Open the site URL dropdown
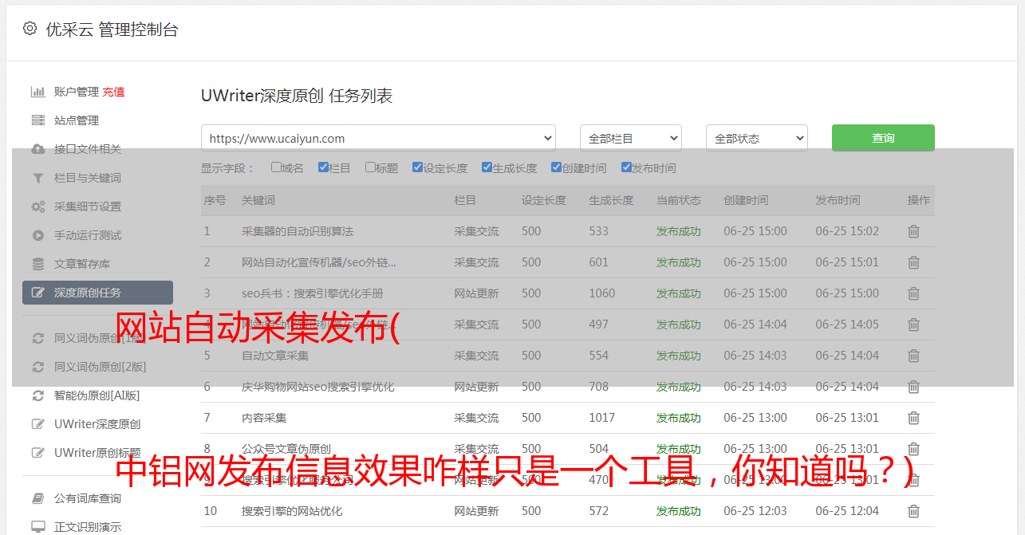 [x=378, y=138]
